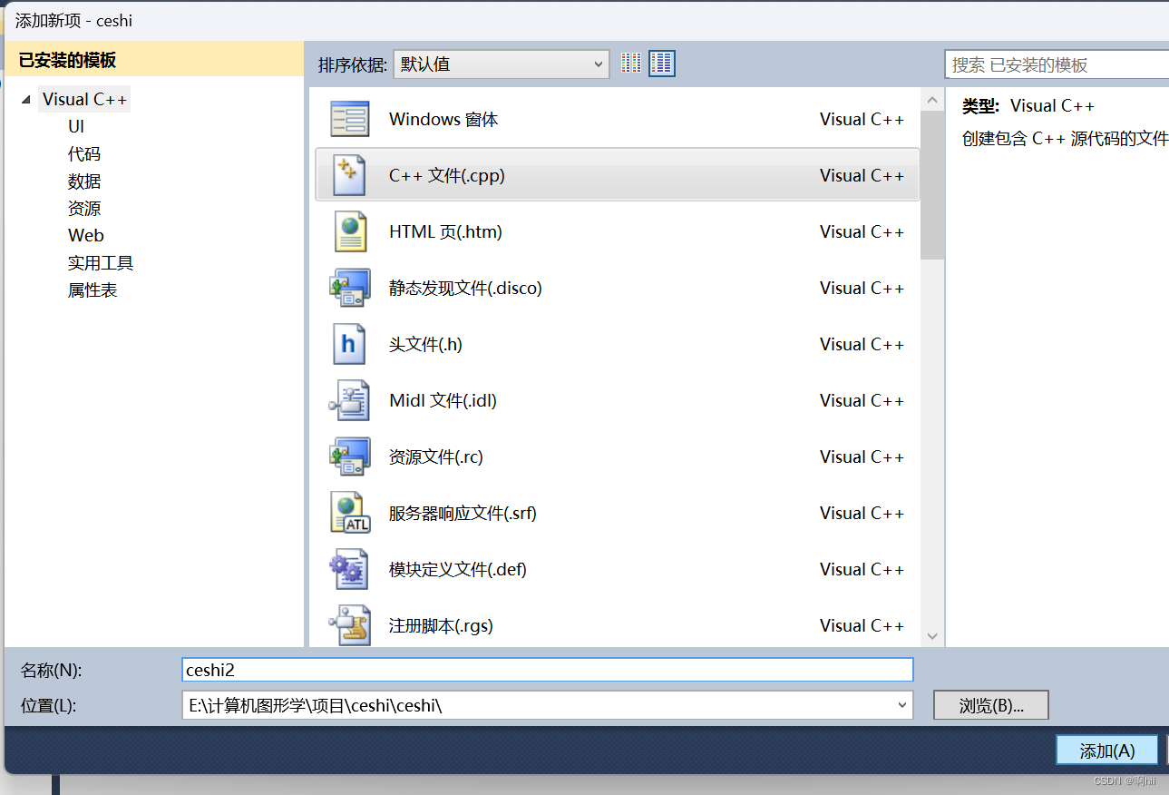Collapse the Visual C++ tree node
This screenshot has width=1169, height=795.
[x=24, y=99]
